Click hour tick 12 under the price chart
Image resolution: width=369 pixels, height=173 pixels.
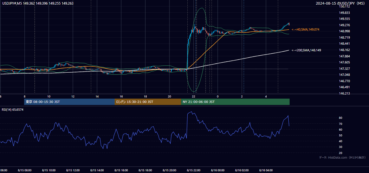tap(73, 97)
